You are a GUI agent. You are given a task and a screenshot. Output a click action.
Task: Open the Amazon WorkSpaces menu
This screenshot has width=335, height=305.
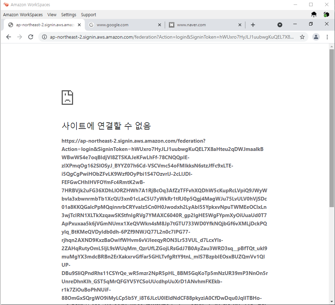(x=23, y=15)
